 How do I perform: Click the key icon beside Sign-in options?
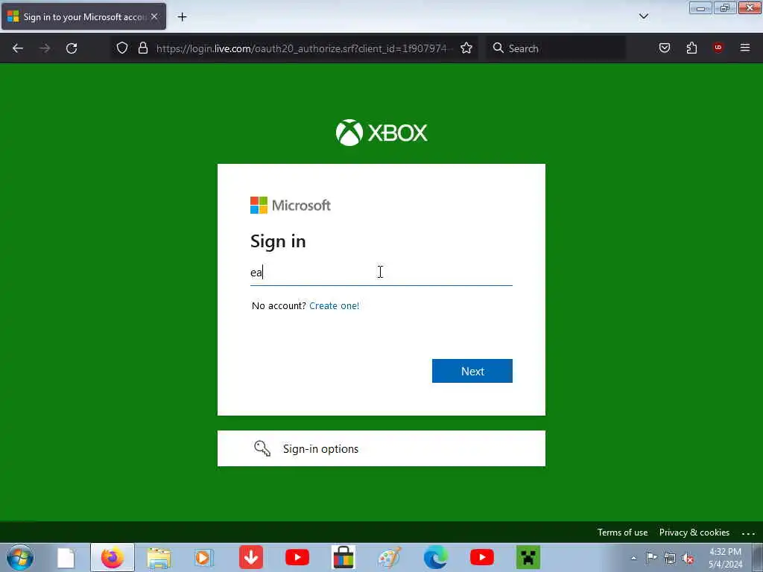(262, 448)
